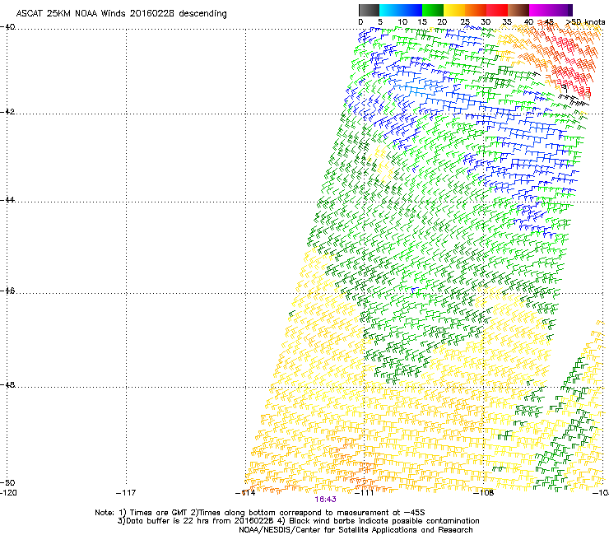This screenshot has height=535, width=609.
Task: Click the 'NOAA/NESDIS/Center for Satellite Applications and Research' credit
Action: [x=356, y=530]
